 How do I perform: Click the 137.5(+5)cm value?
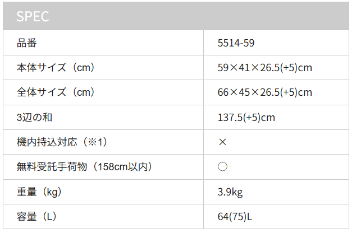[x=246, y=118]
